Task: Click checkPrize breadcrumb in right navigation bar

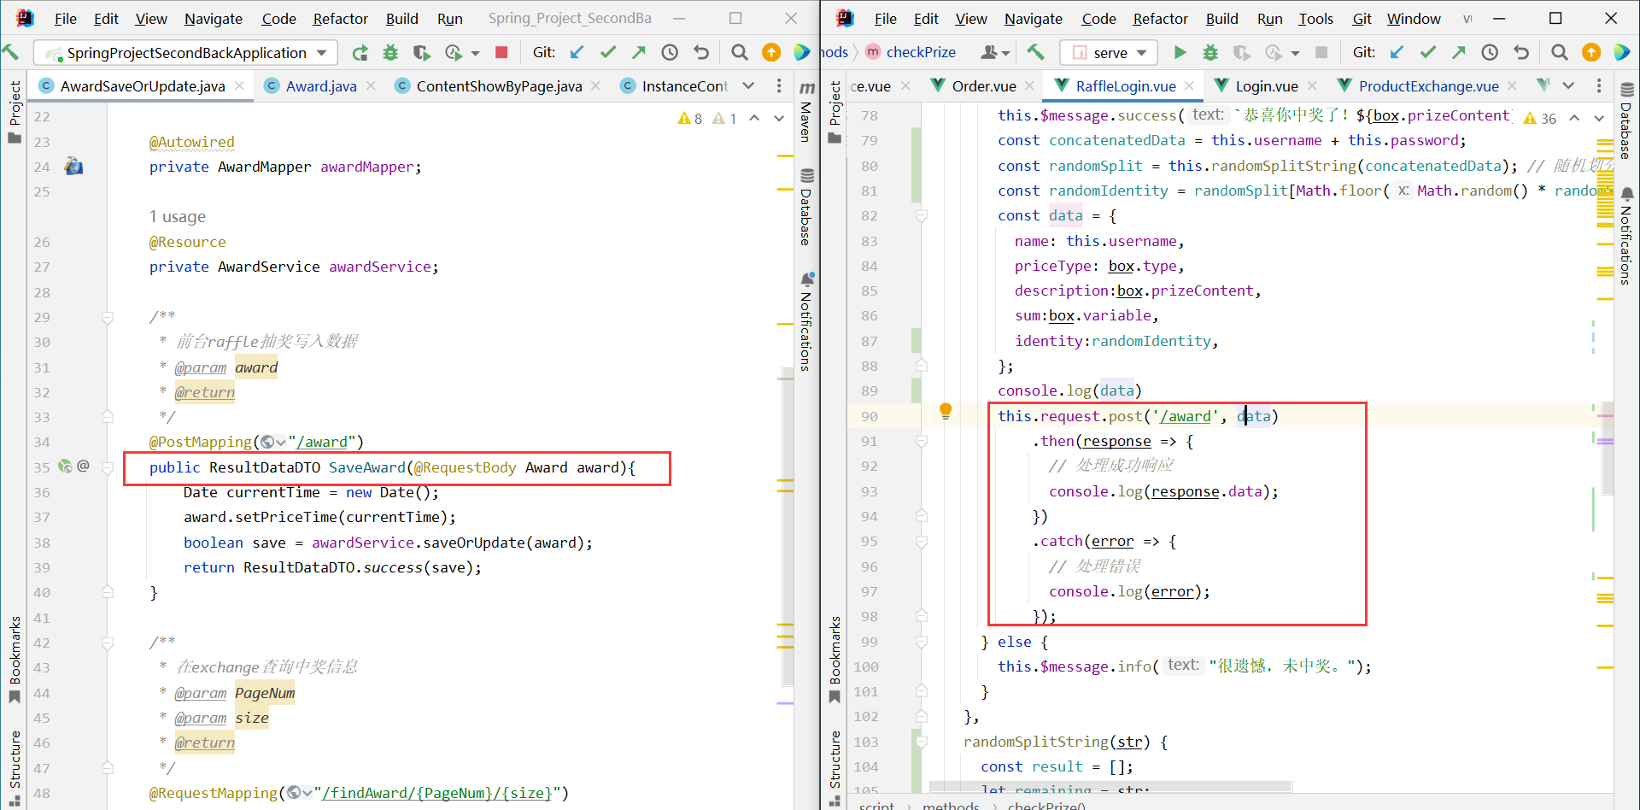Action: [921, 53]
